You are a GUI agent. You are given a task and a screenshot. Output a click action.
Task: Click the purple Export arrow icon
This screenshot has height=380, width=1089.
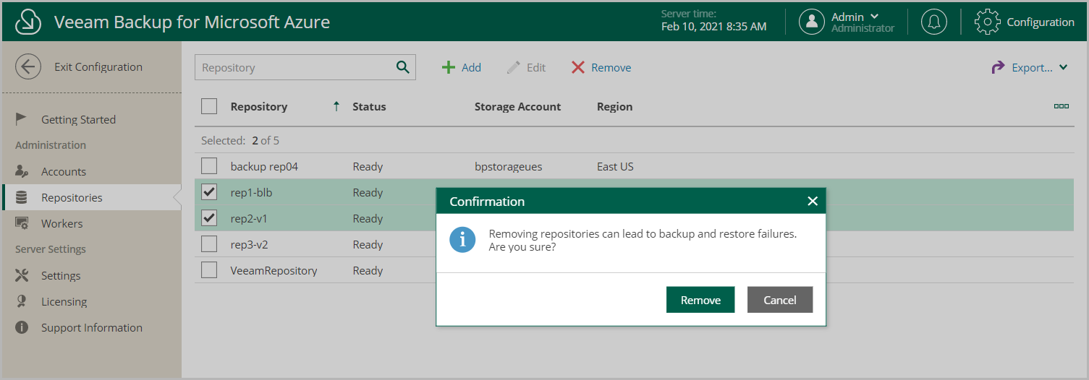998,67
